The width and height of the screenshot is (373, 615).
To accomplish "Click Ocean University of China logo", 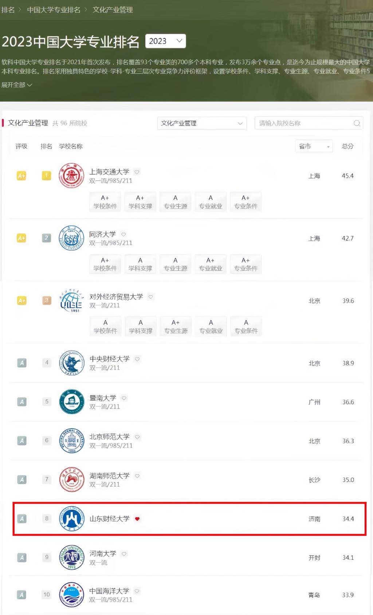I will pyautogui.click(x=71, y=595).
